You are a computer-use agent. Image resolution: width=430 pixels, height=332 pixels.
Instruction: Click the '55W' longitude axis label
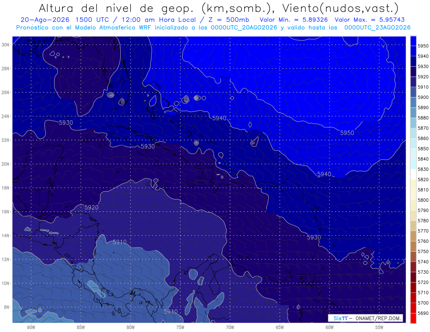click(x=379, y=327)
